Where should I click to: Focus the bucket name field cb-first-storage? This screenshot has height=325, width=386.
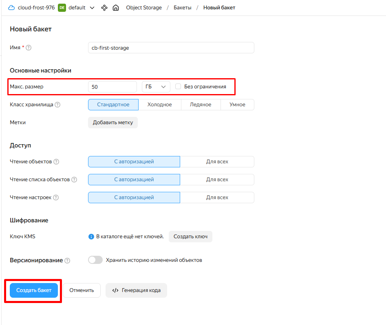(x=171, y=48)
